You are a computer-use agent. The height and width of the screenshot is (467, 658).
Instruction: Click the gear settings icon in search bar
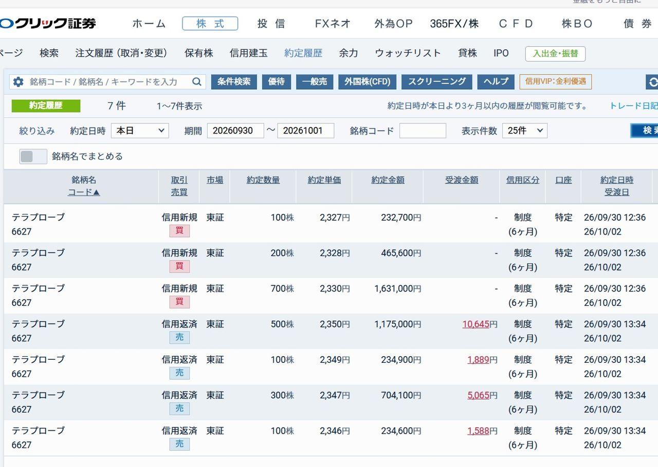[19, 82]
